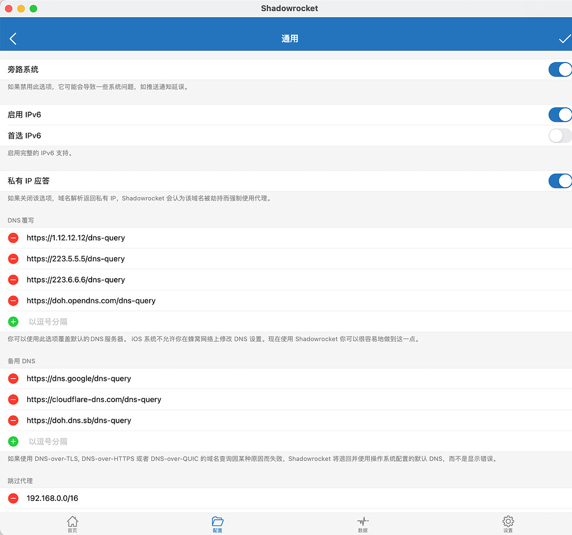Remove the 192.168.0.0/16 skip proxy entry

tap(13, 498)
